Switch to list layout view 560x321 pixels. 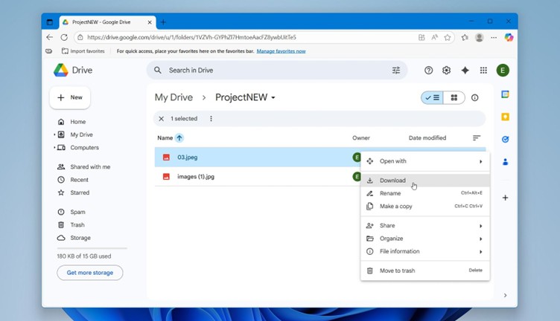tap(432, 97)
